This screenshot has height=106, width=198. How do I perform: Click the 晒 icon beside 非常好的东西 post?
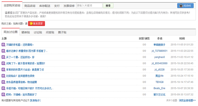3,69
